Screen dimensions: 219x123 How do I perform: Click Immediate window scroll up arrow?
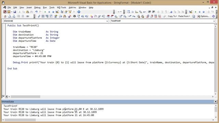pyautogui.click(x=216, y=106)
